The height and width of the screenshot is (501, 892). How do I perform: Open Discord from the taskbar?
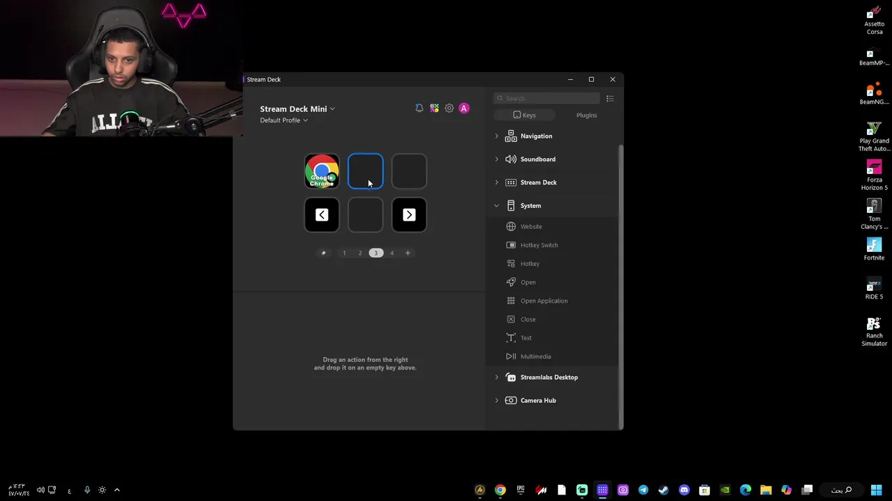684,490
